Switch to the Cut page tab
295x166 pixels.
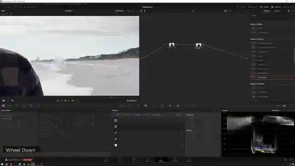120,160
